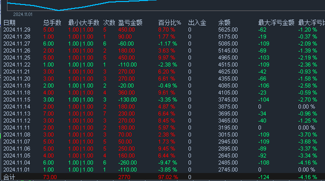The width and height of the screenshot is (325, 181).
Task: Click profit value -260.00
Action: click(127, 163)
